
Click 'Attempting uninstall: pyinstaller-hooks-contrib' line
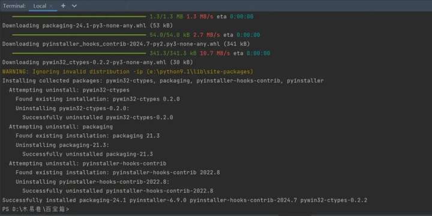88,163
